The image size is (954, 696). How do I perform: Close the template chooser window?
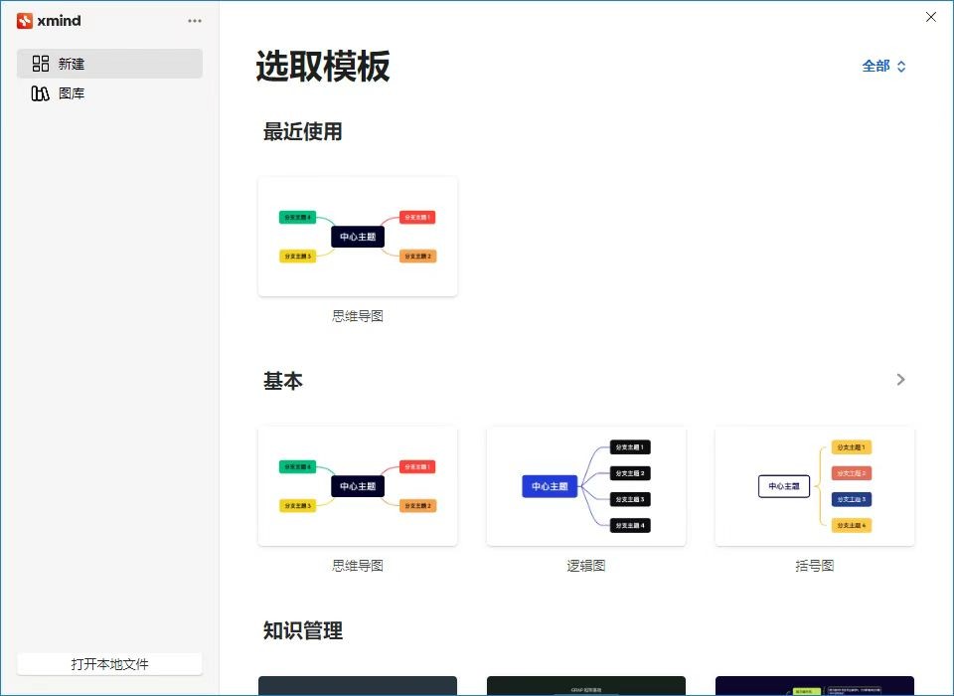(x=931, y=17)
